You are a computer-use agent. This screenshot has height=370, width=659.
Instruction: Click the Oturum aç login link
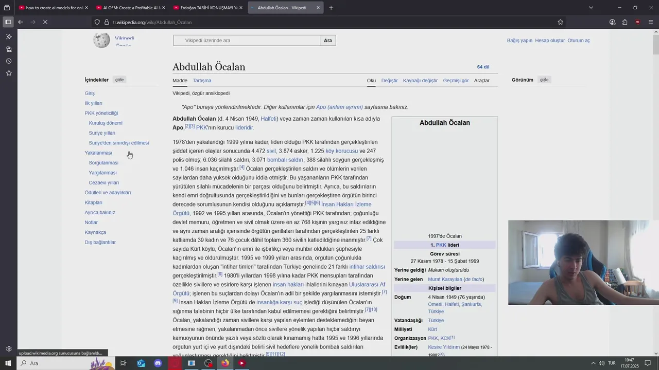pyautogui.click(x=579, y=41)
